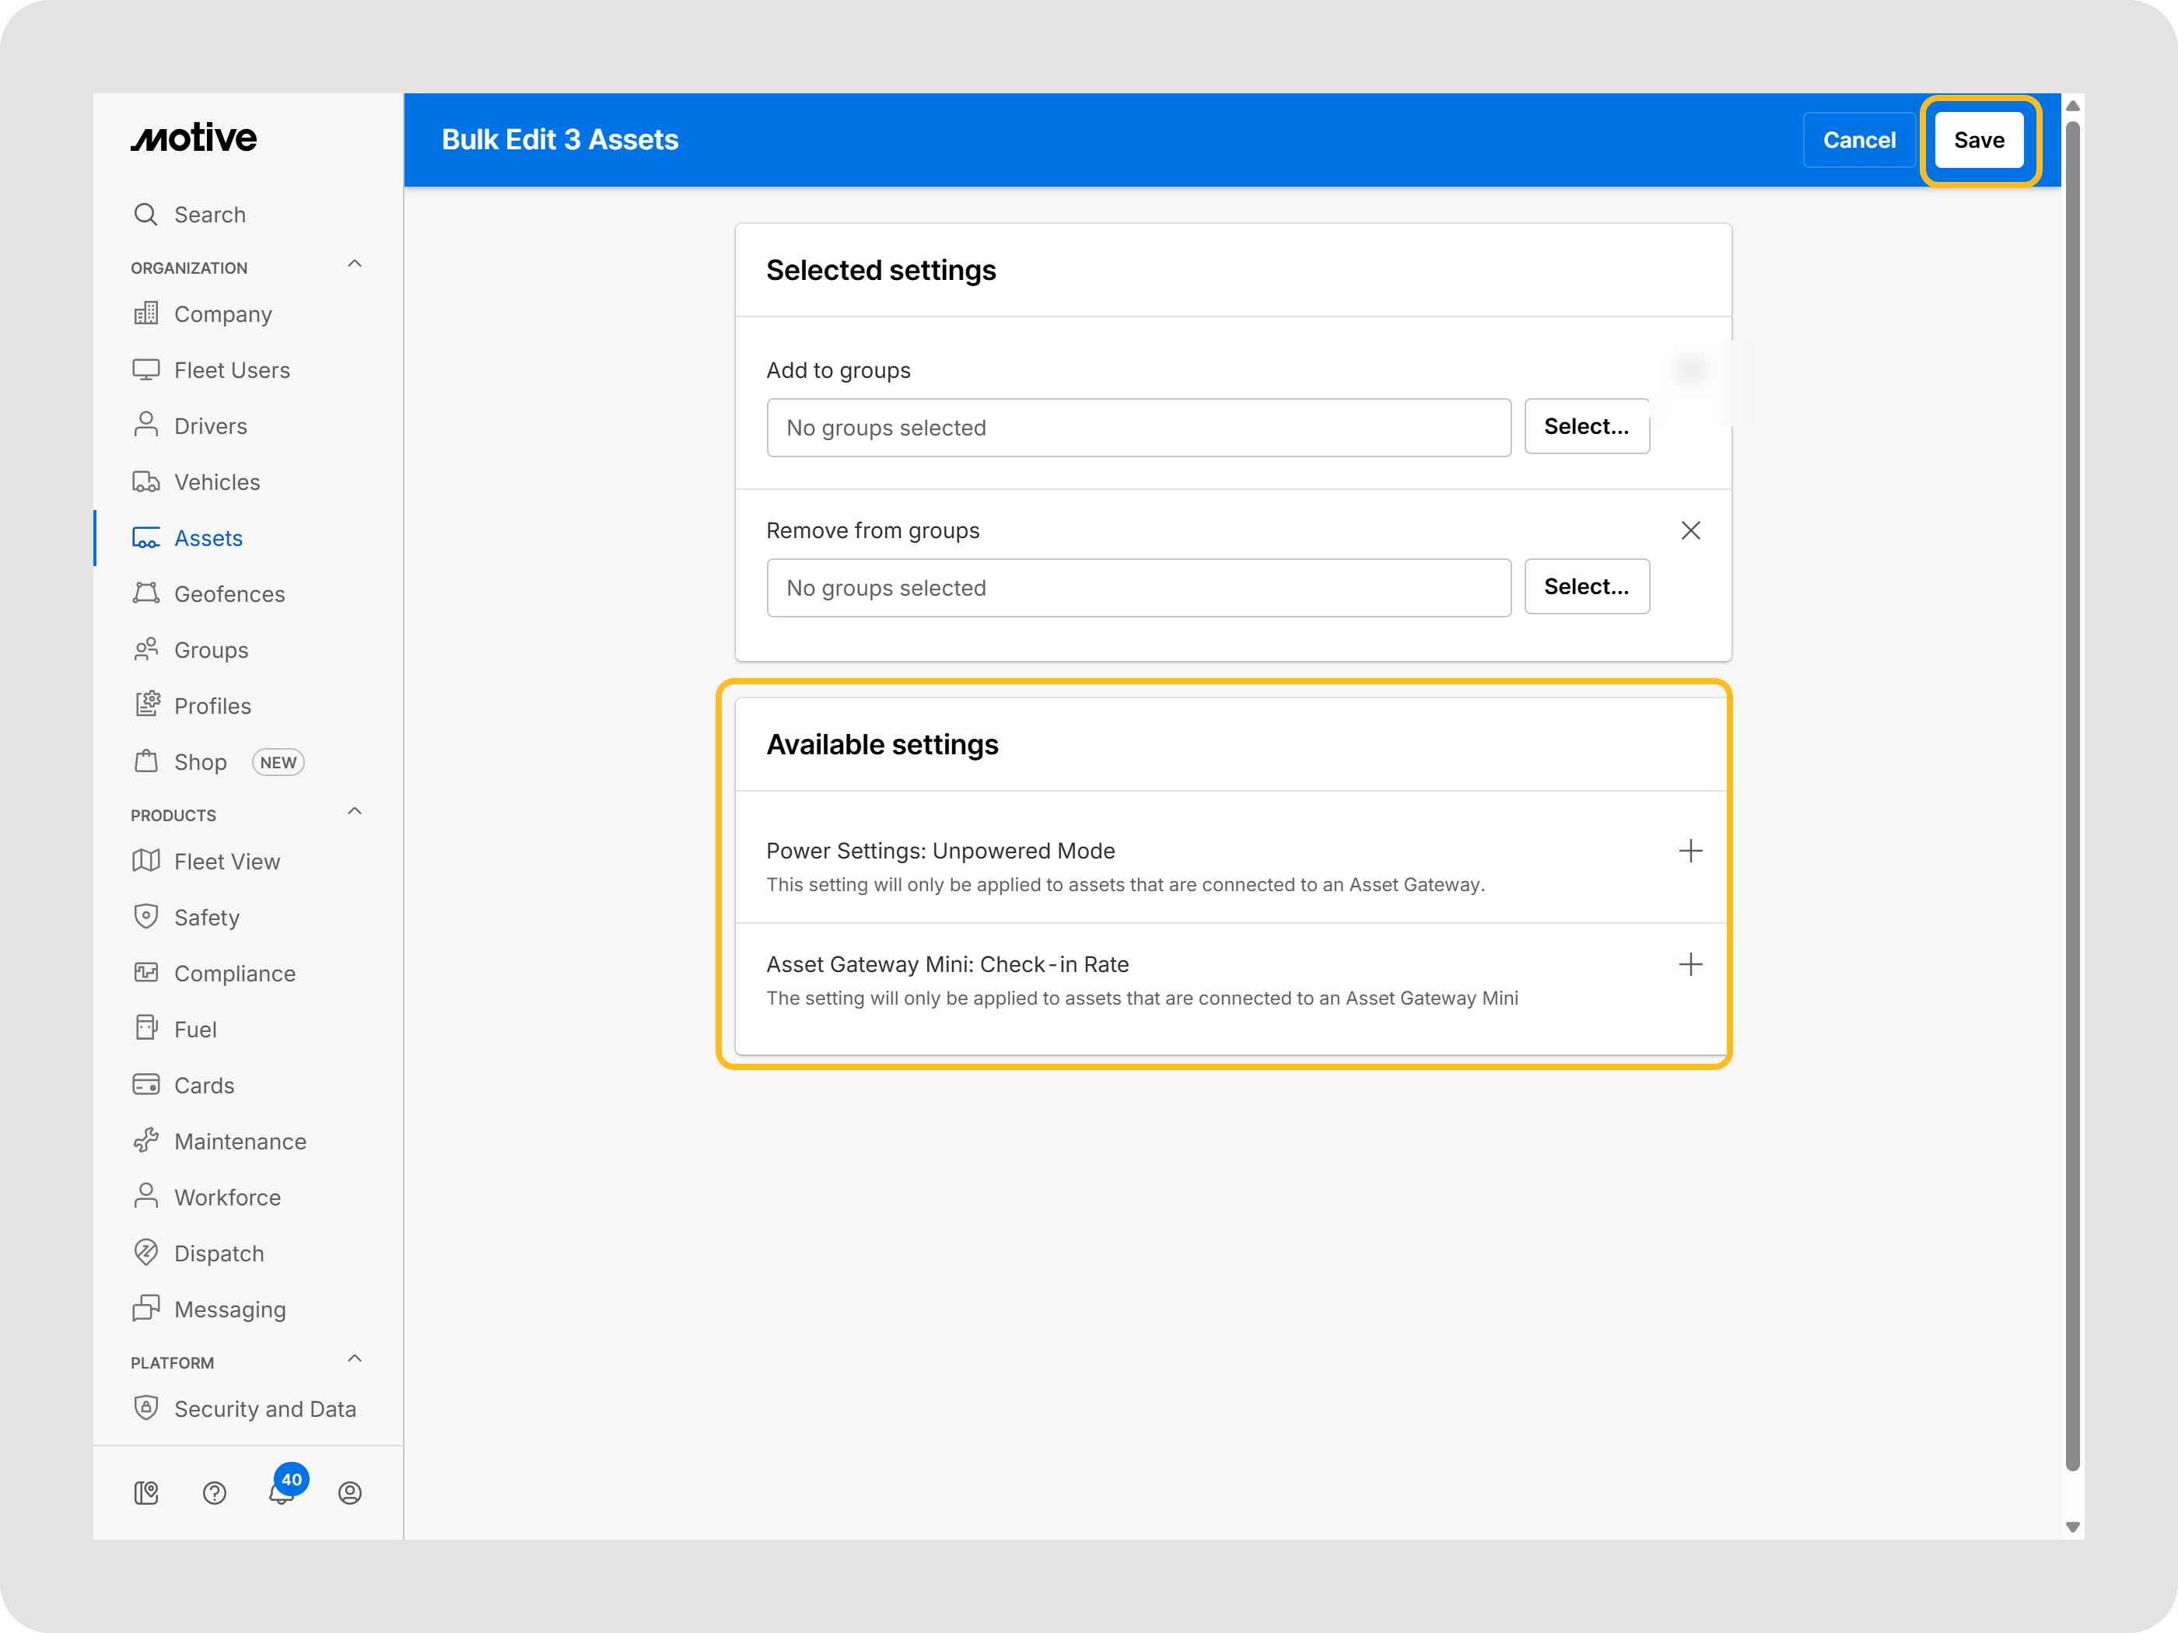Viewport: 2178px width, 1633px height.
Task: Click the map book icon in the bottom bar
Action: pyautogui.click(x=145, y=1493)
